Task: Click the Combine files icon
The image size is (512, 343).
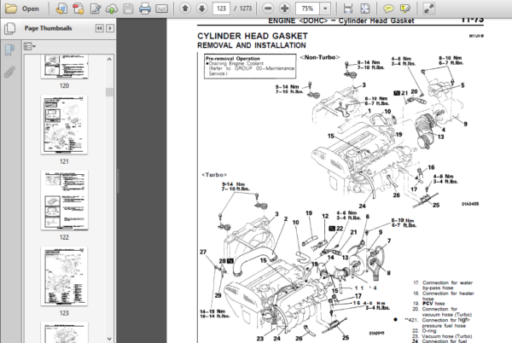Action: pos(78,9)
